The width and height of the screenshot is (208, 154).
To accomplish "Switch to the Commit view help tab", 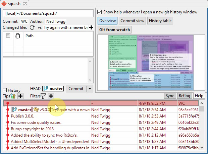I will (132, 21).
